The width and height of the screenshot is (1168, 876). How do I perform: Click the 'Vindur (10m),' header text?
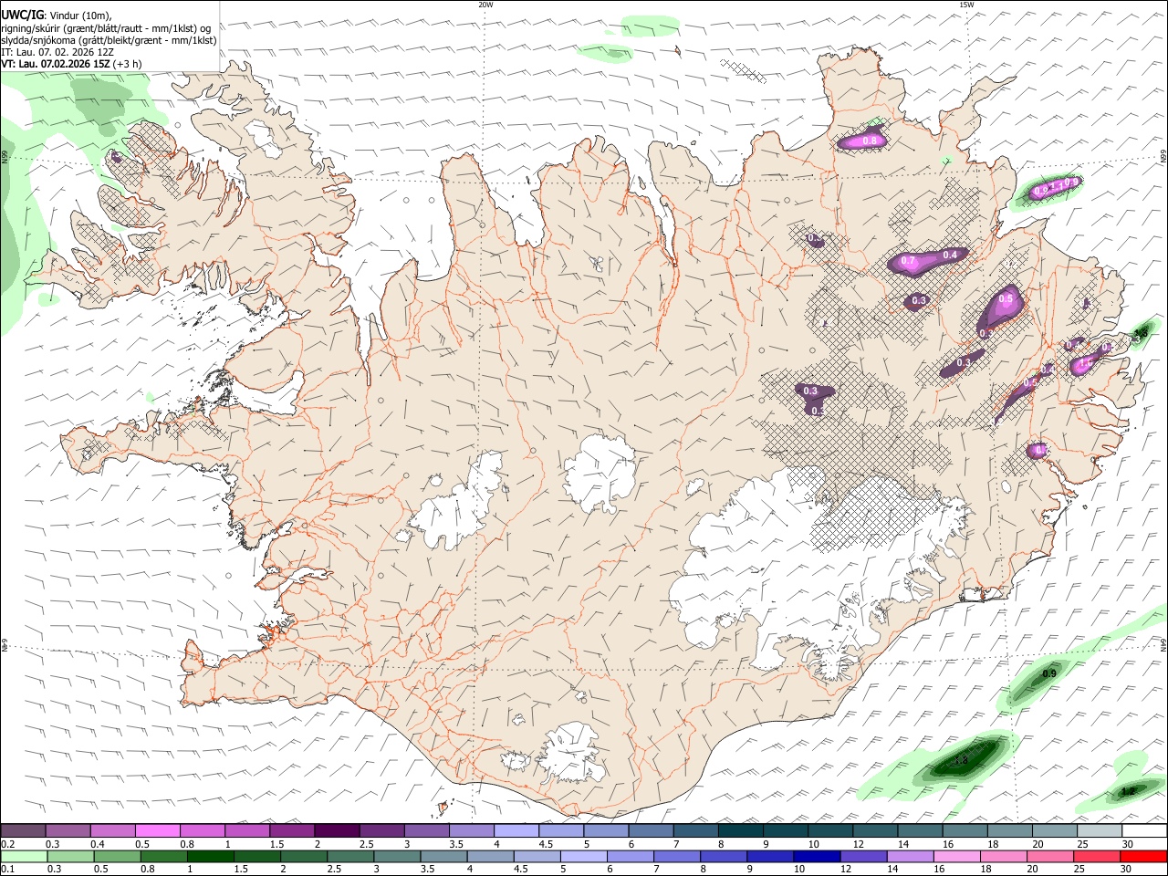[x=79, y=16]
